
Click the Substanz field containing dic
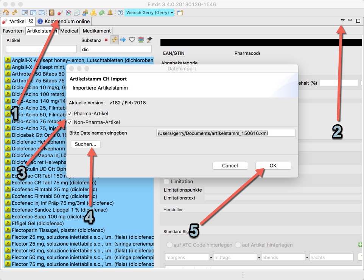point(116,49)
